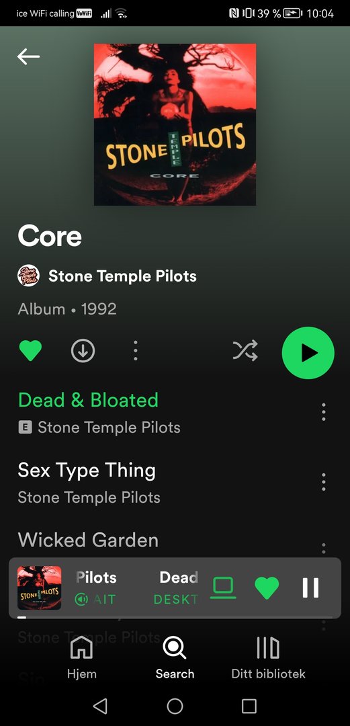Play the Core album with green button
Image resolution: width=350 pixels, height=726 pixels.
pos(308,353)
